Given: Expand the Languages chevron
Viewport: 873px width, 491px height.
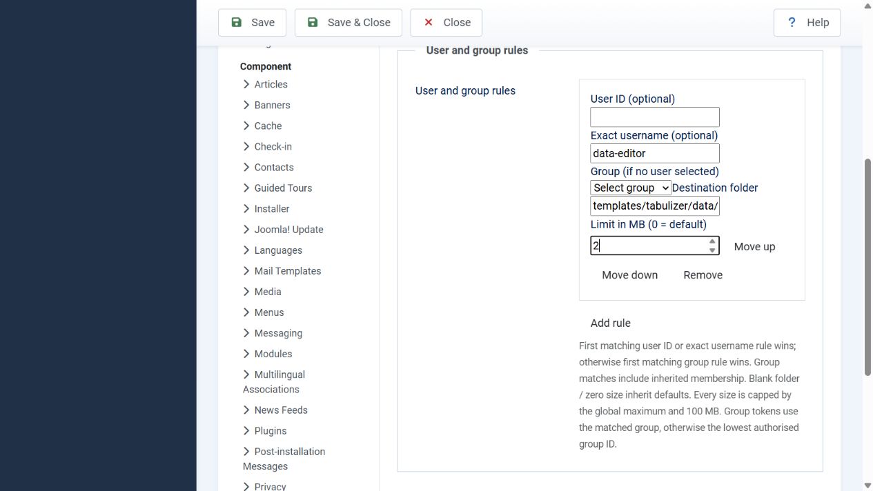Looking at the screenshot, I should (246, 250).
